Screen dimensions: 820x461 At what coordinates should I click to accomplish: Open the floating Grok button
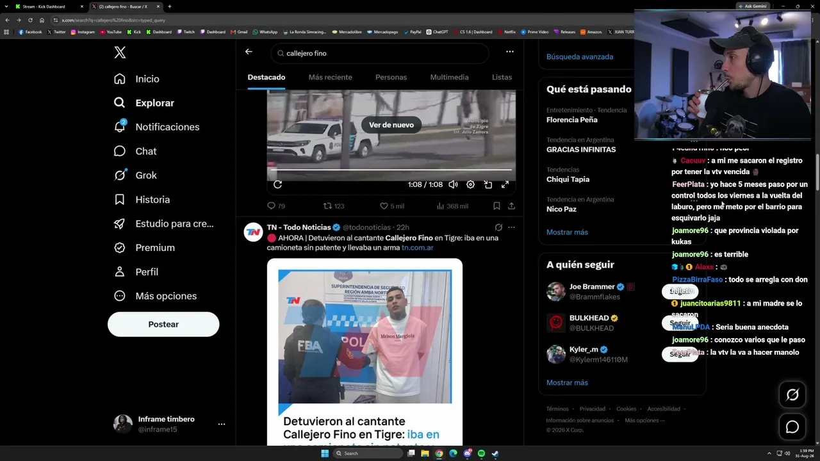pos(792,395)
